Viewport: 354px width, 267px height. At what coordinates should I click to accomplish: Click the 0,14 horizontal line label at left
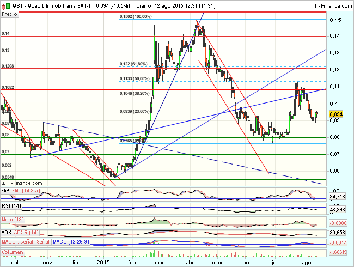pyautogui.click(x=5, y=33)
